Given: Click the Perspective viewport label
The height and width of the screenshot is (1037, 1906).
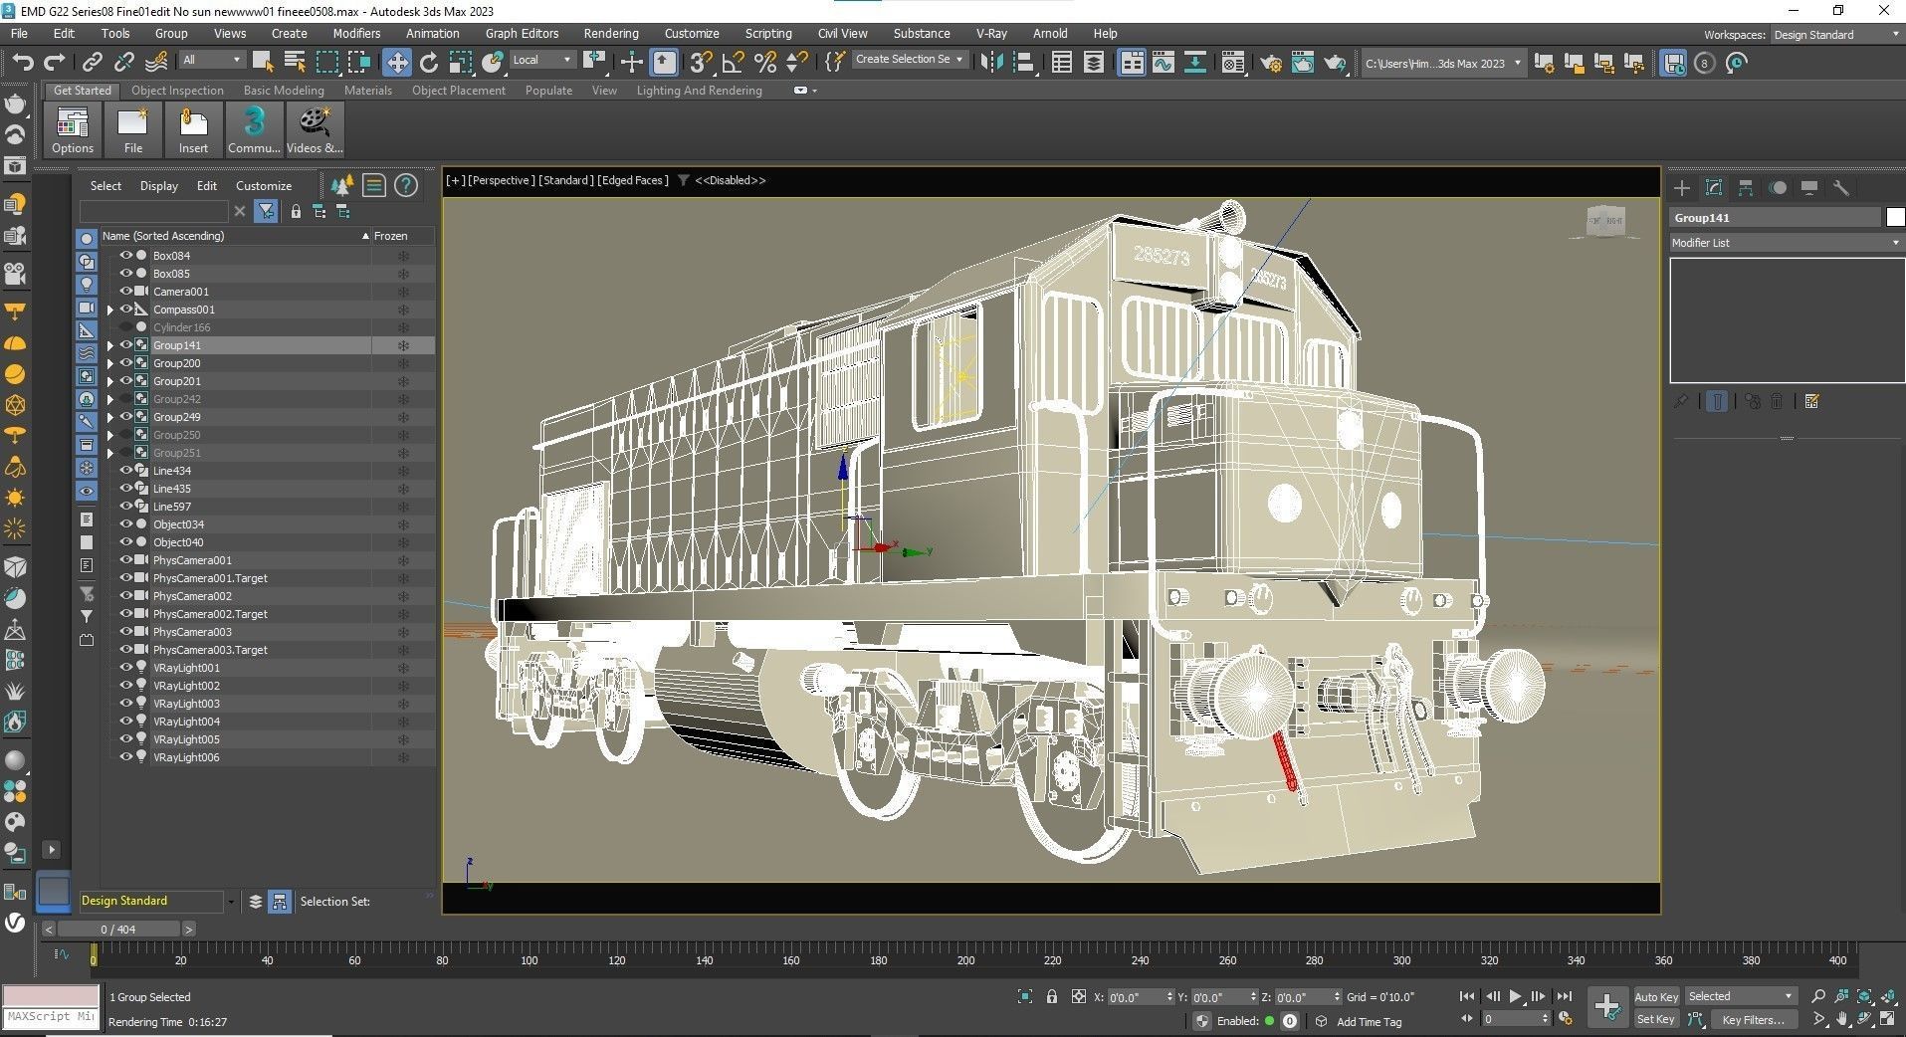Looking at the screenshot, I should 502,180.
